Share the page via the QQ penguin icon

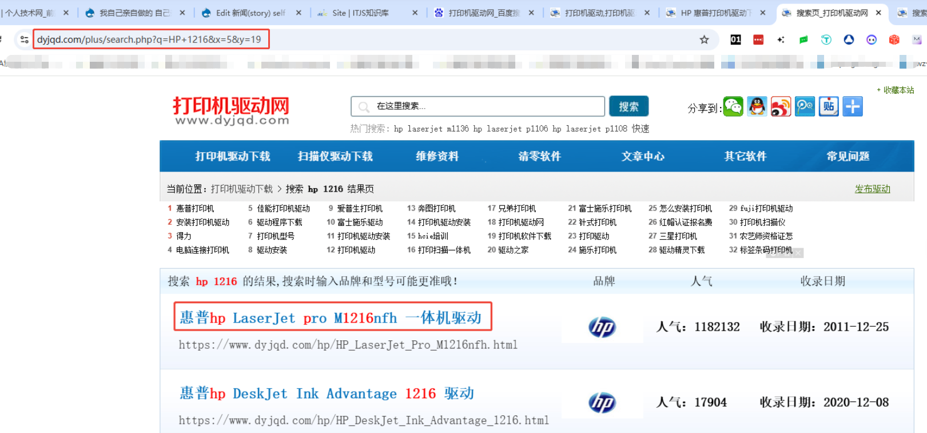757,106
